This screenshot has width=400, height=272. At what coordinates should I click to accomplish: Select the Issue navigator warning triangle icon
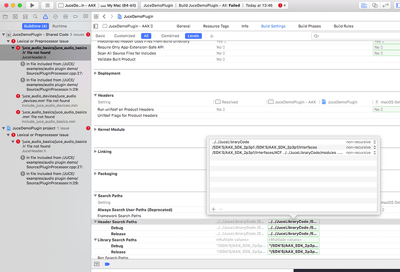coord(45,17)
